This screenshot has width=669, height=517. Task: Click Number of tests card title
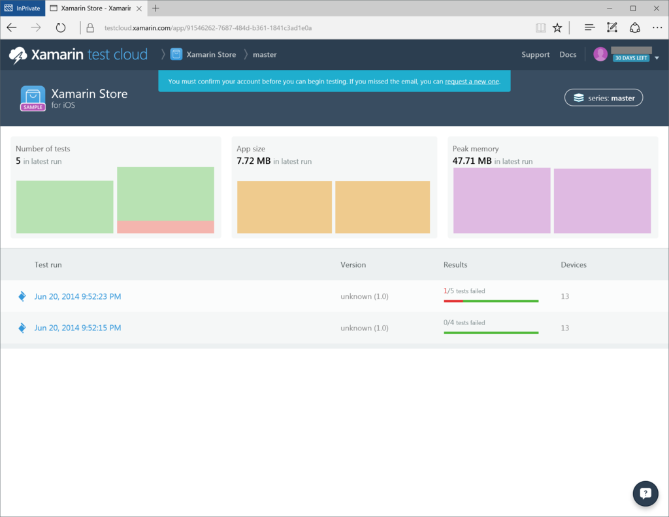coord(42,149)
